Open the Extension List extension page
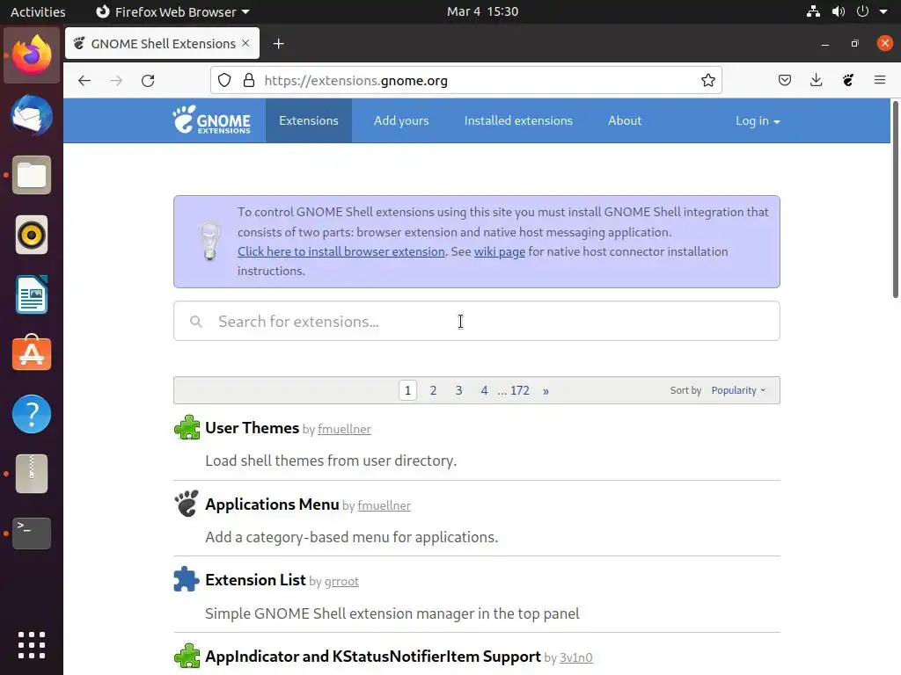Screen dimensions: 901x675 255,580
